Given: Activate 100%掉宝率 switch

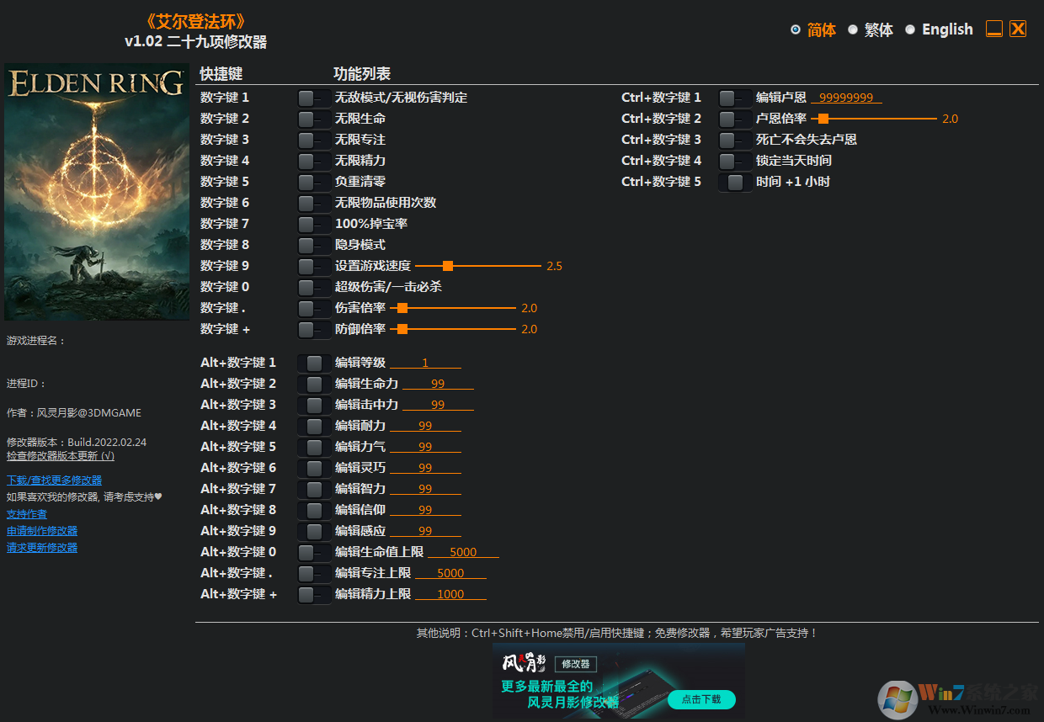Looking at the screenshot, I should (x=313, y=223).
